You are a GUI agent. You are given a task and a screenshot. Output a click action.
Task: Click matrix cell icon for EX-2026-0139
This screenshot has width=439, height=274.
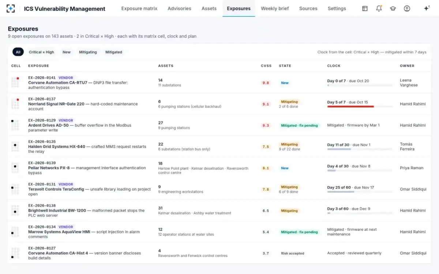click(x=15, y=168)
